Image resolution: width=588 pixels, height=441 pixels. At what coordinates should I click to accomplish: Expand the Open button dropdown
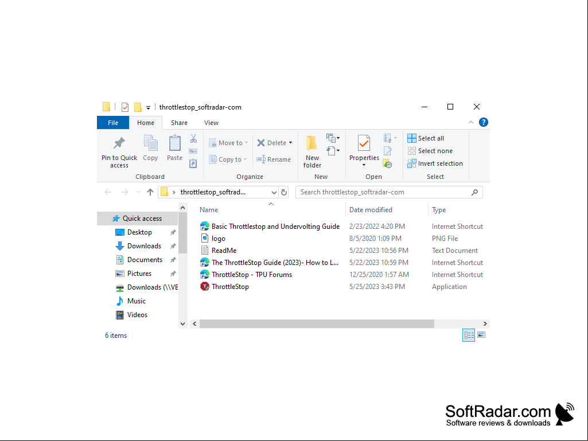[395, 138]
